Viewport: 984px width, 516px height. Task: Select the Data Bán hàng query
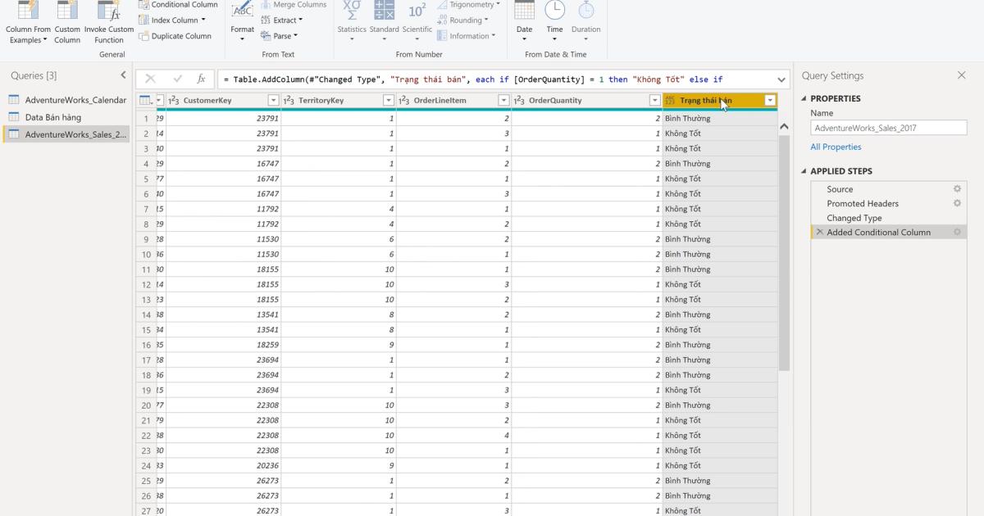[53, 116]
